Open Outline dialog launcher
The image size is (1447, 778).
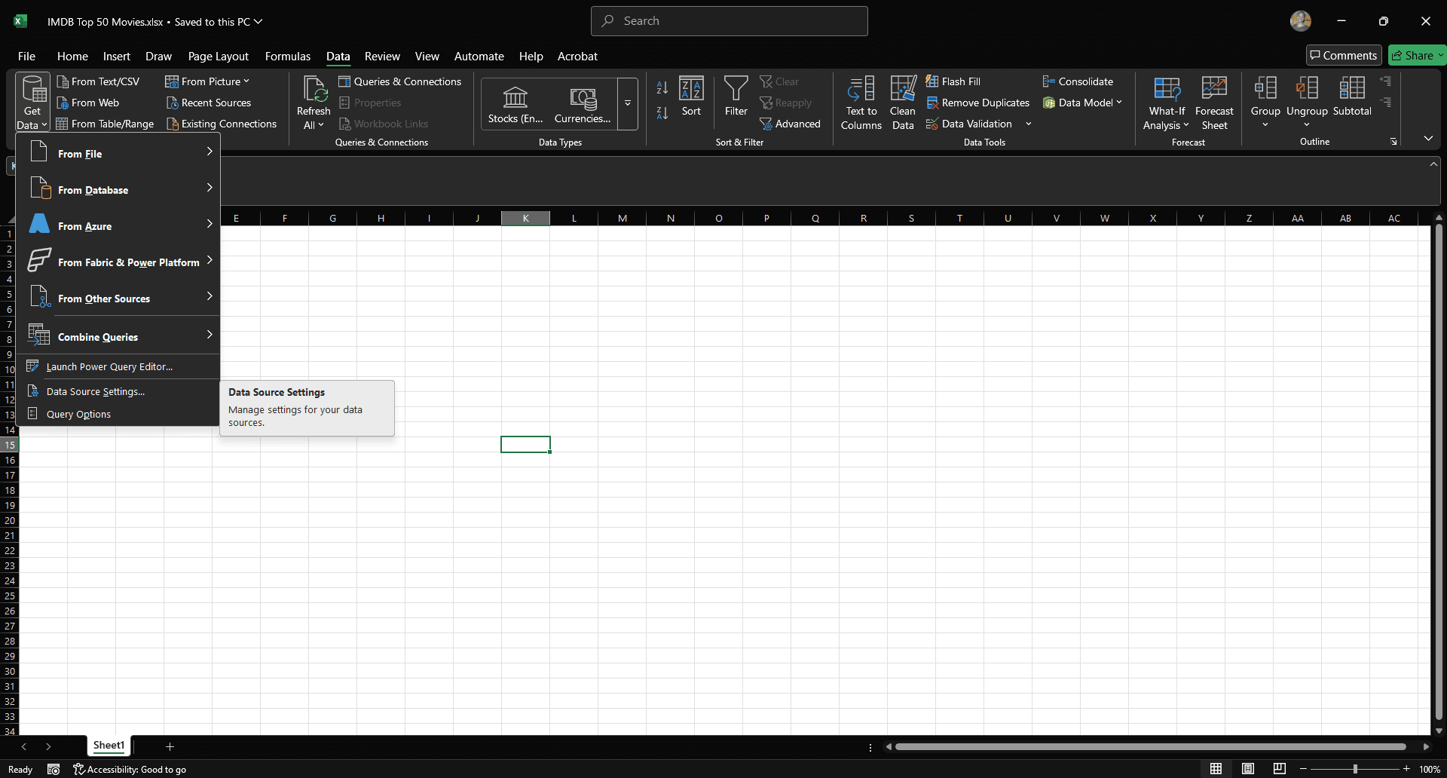[1393, 142]
